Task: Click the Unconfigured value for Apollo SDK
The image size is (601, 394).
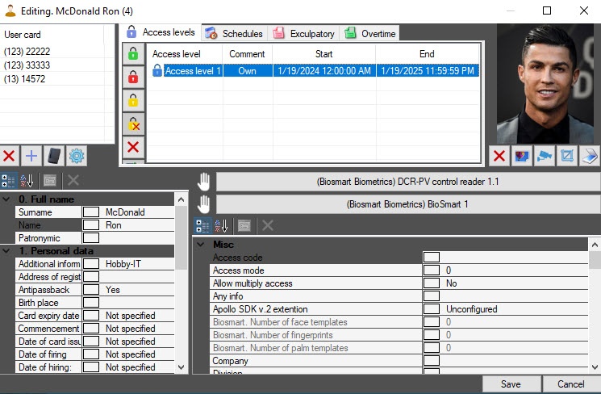Action: coord(471,309)
